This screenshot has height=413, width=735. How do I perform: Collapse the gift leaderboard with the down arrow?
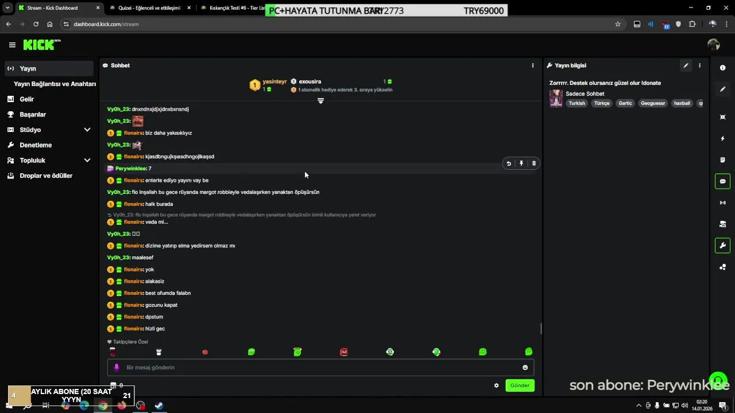[x=320, y=101]
